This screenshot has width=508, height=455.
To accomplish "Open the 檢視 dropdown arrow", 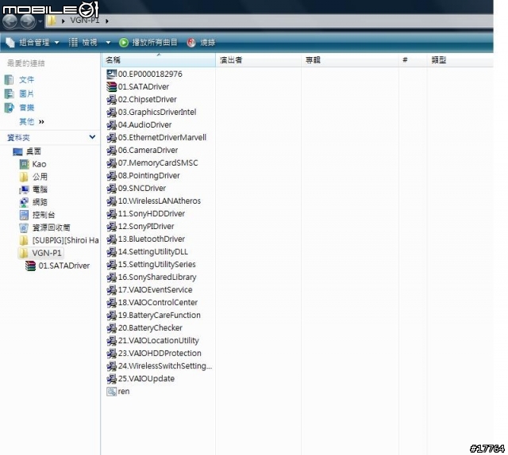I will pos(108,42).
